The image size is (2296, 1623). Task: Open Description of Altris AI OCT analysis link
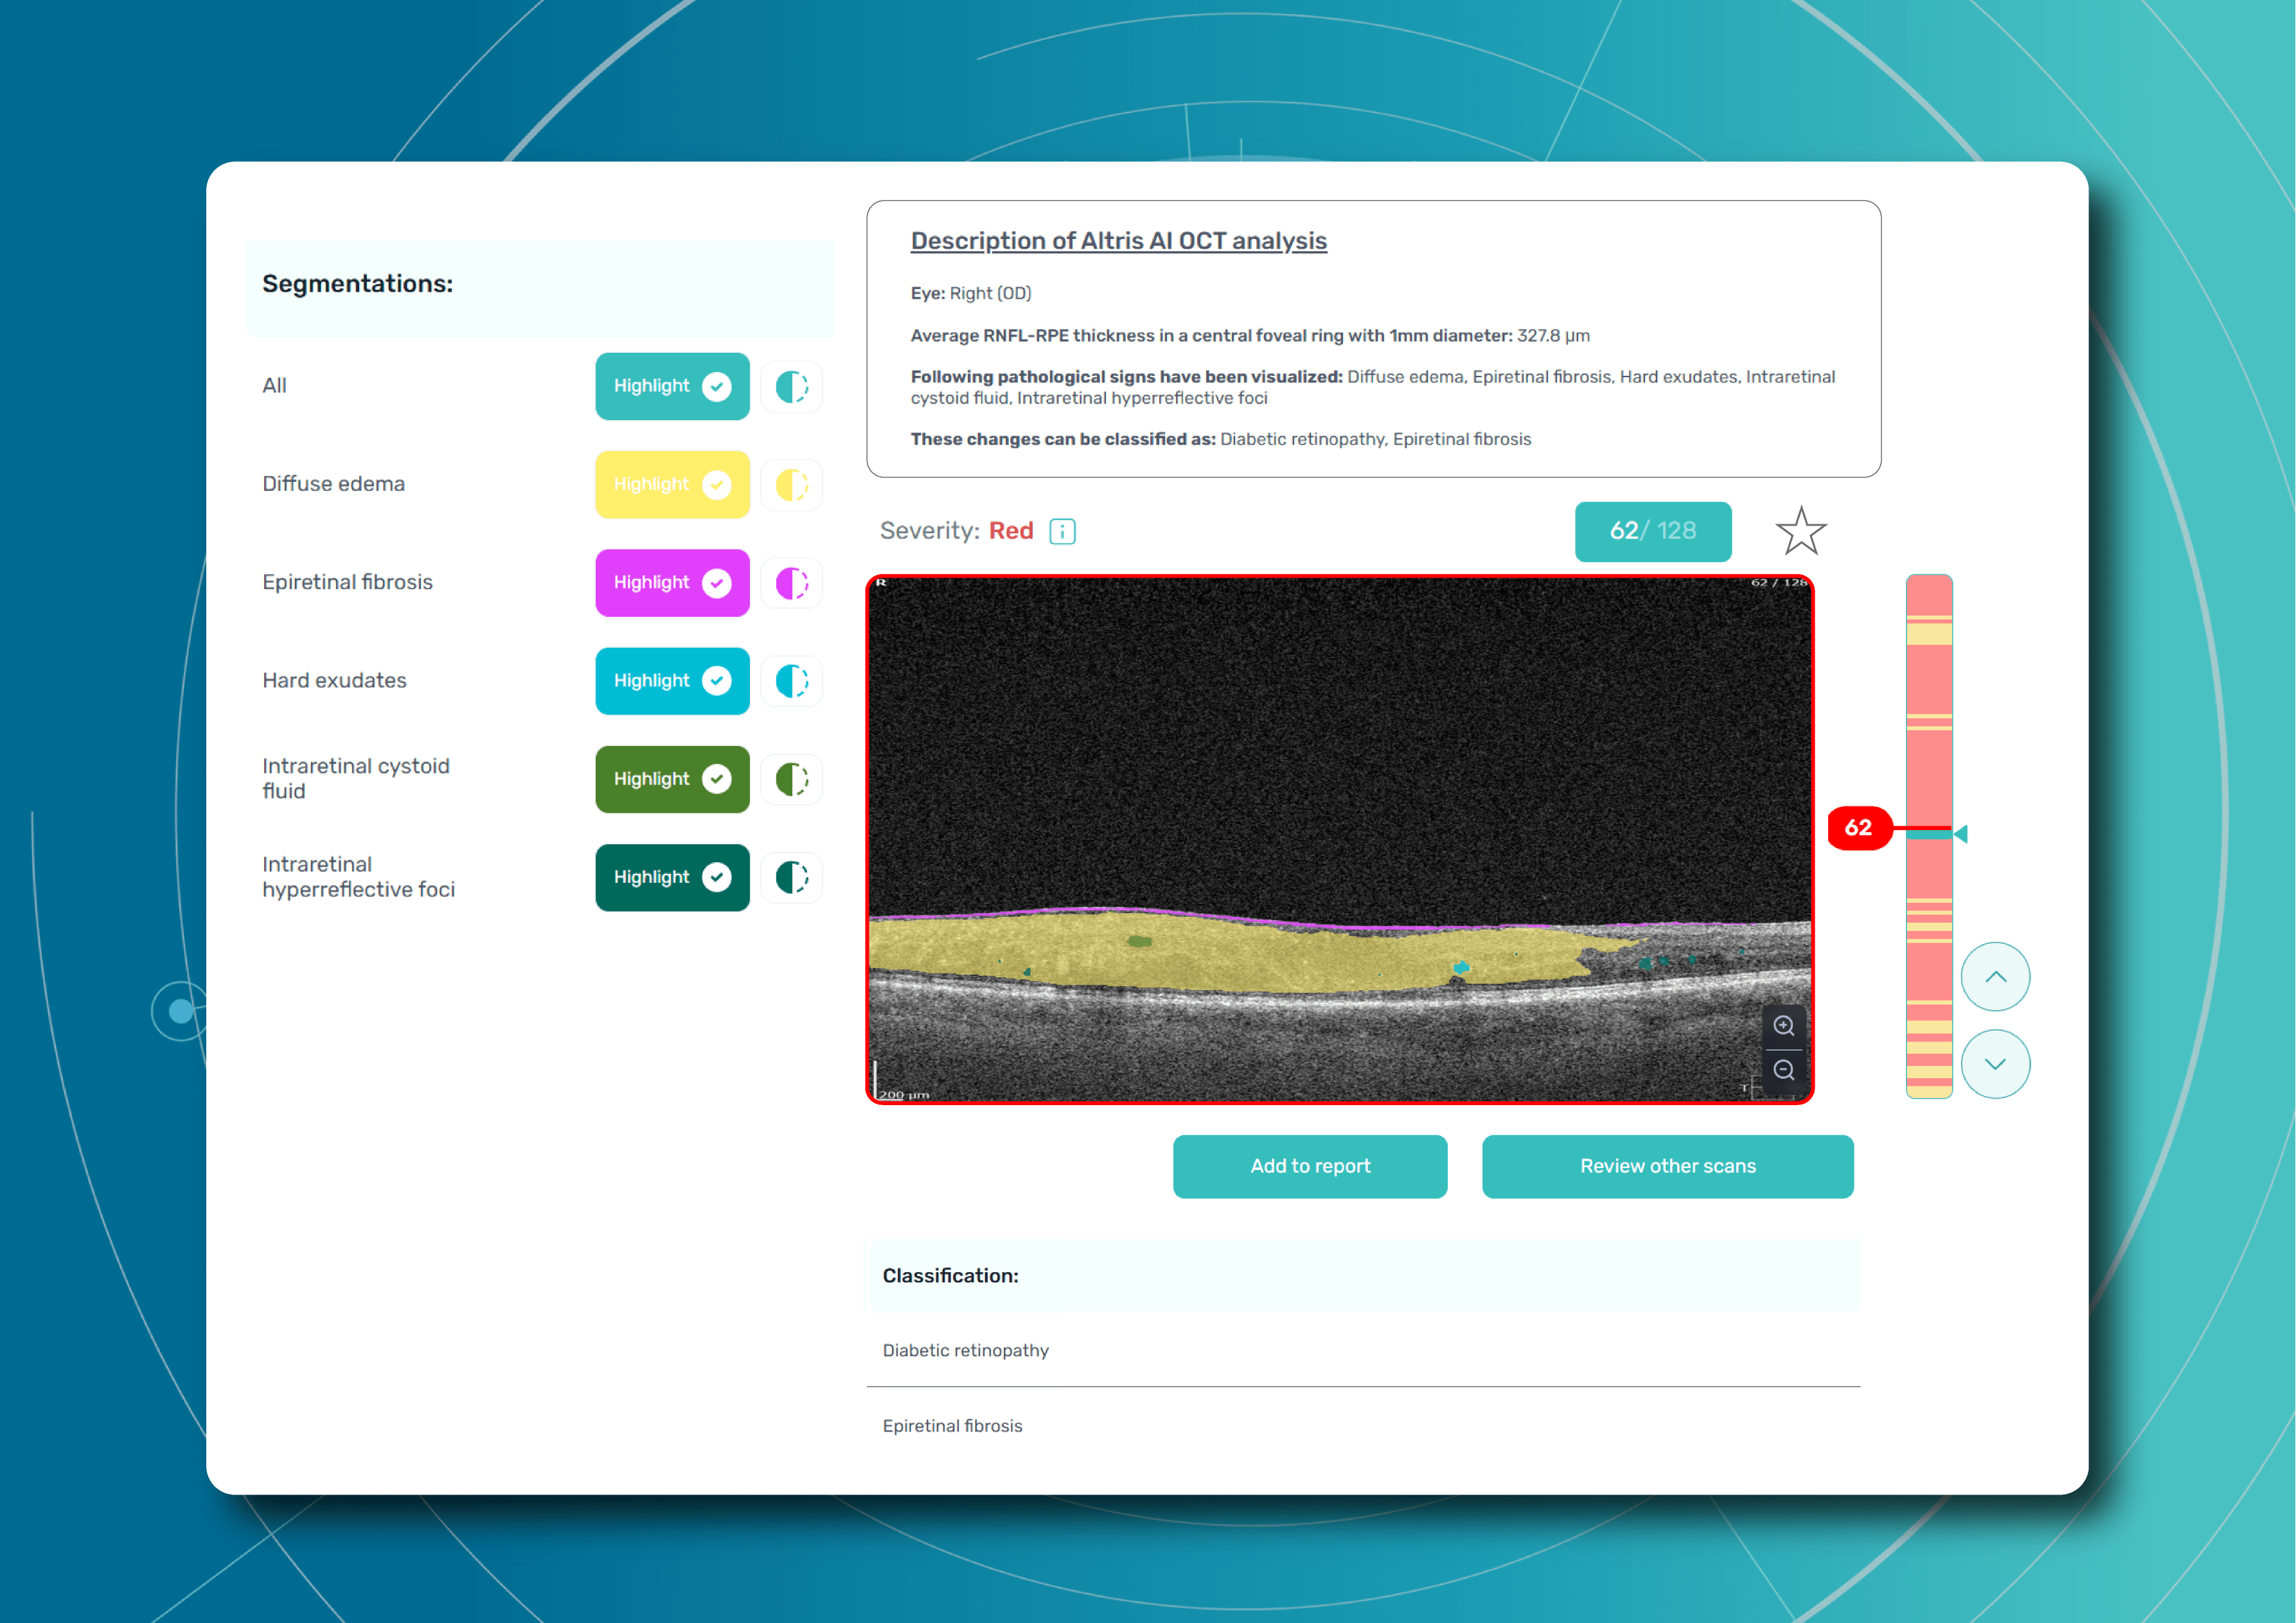[x=1118, y=241]
